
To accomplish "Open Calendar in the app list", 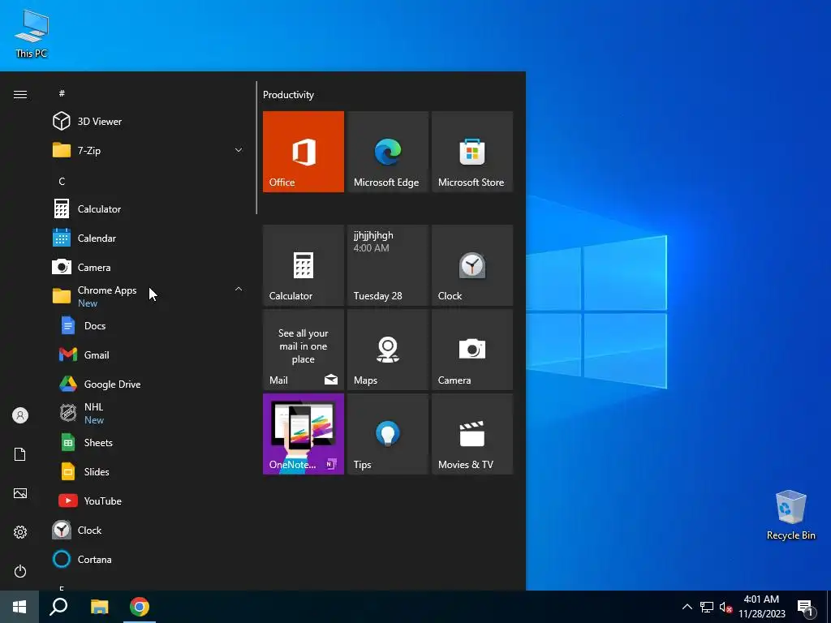I will (x=149, y=238).
